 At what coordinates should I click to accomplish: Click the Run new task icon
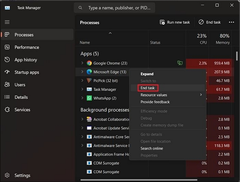point(163,22)
